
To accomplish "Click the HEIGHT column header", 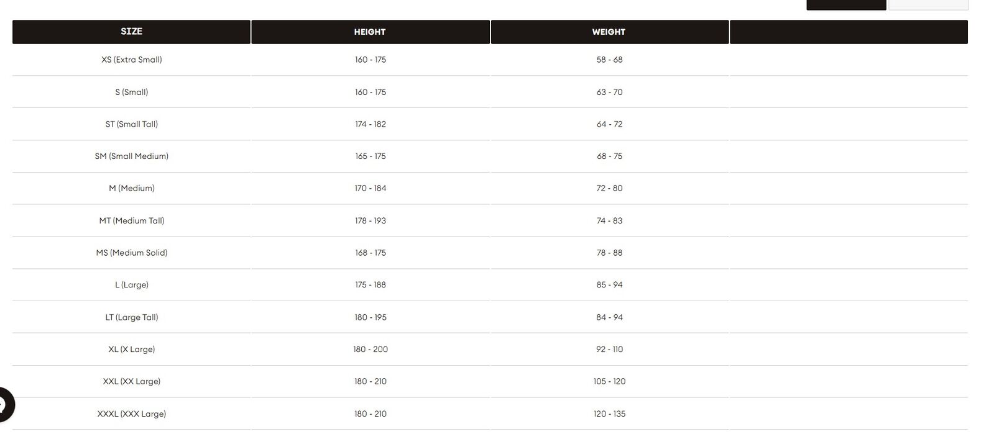I will coord(370,32).
